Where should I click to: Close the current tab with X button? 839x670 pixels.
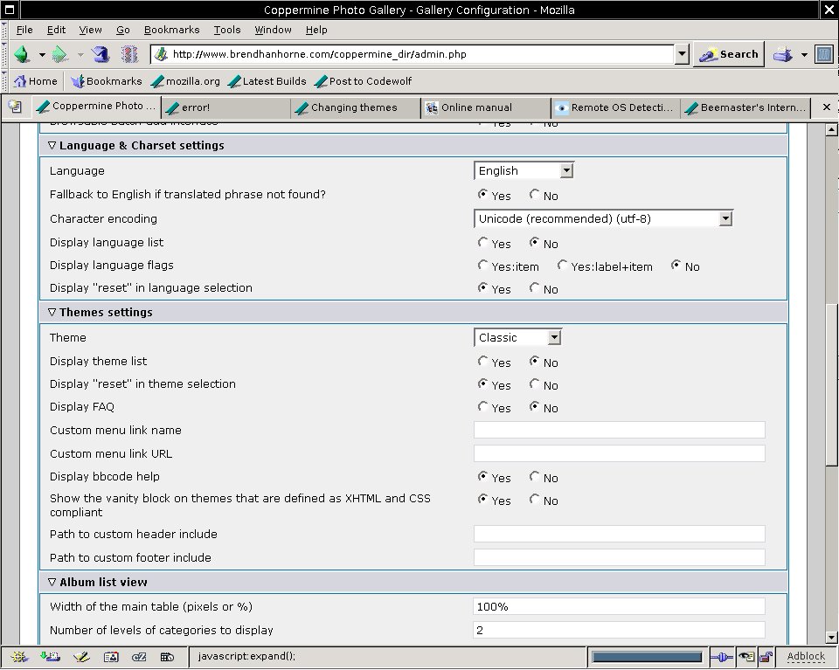pos(826,107)
